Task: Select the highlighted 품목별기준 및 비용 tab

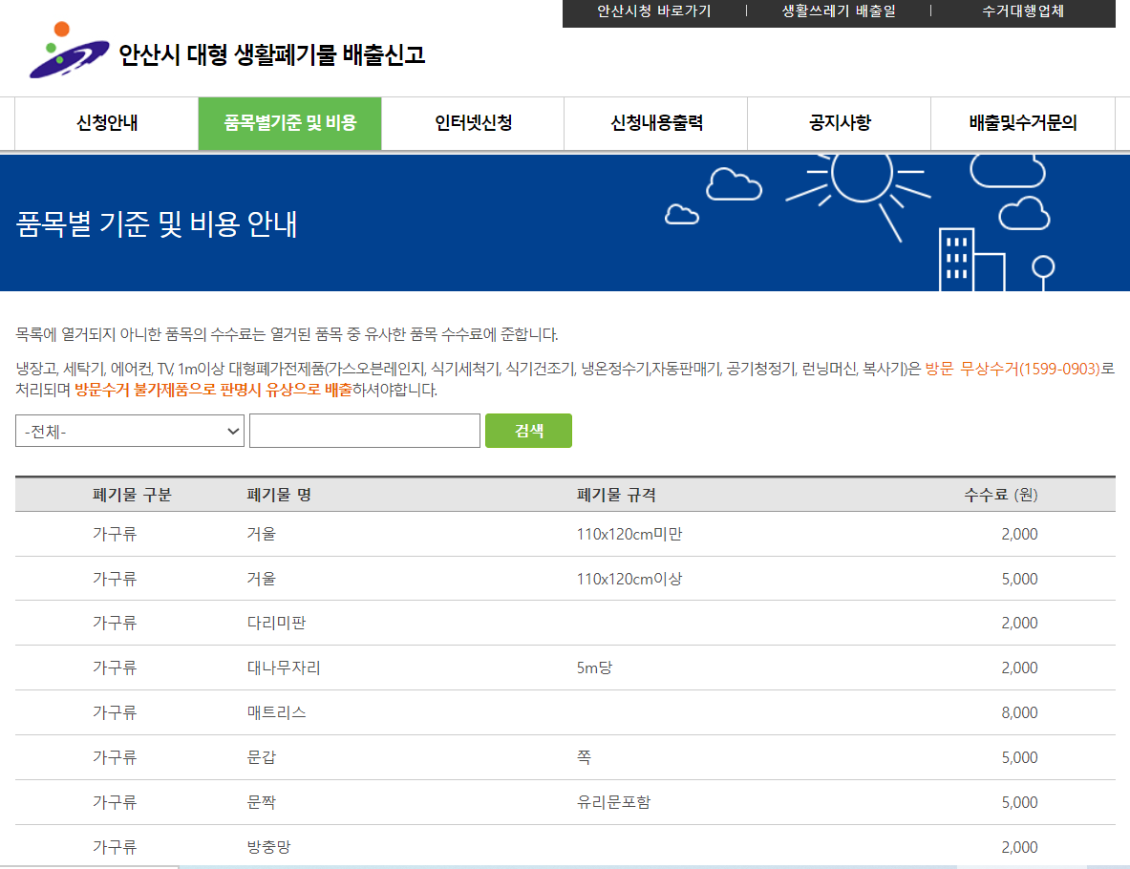Action: point(289,123)
